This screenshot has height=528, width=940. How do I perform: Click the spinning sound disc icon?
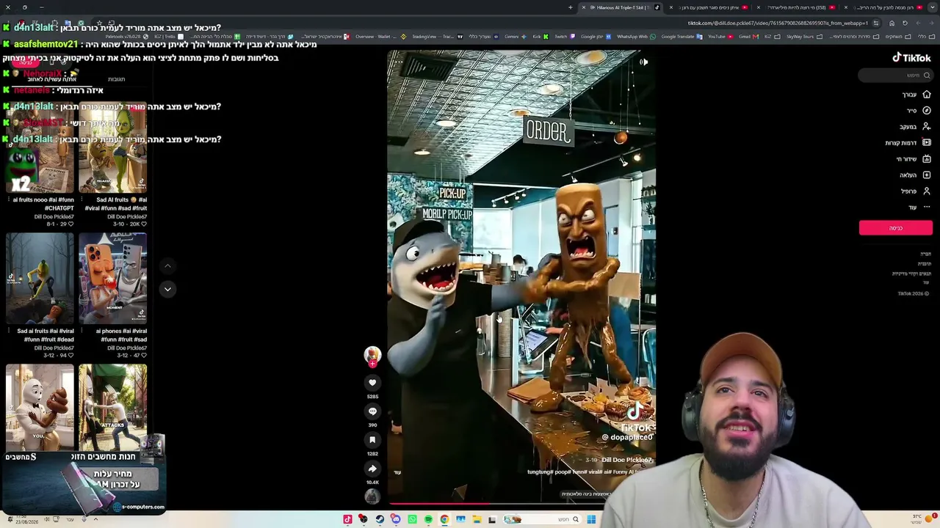(x=372, y=496)
